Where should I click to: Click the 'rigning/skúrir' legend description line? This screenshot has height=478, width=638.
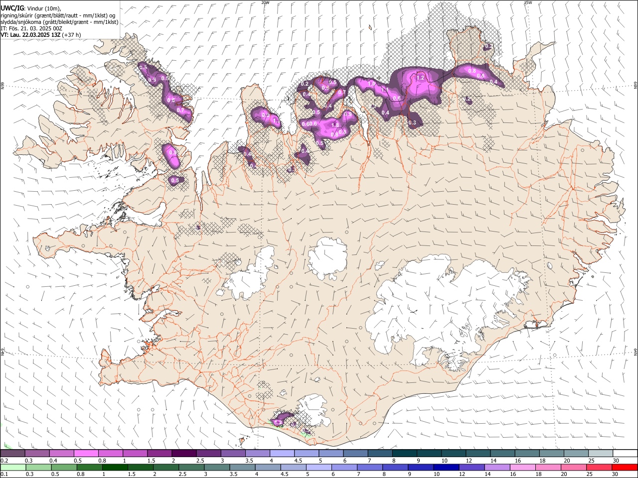coord(58,15)
